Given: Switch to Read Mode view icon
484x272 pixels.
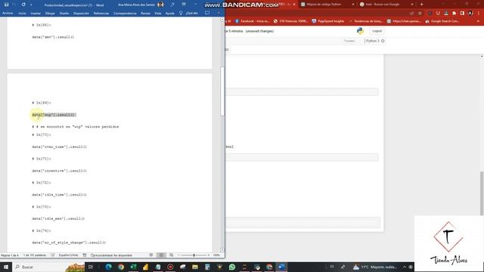Looking at the screenshot, I should (151, 255).
